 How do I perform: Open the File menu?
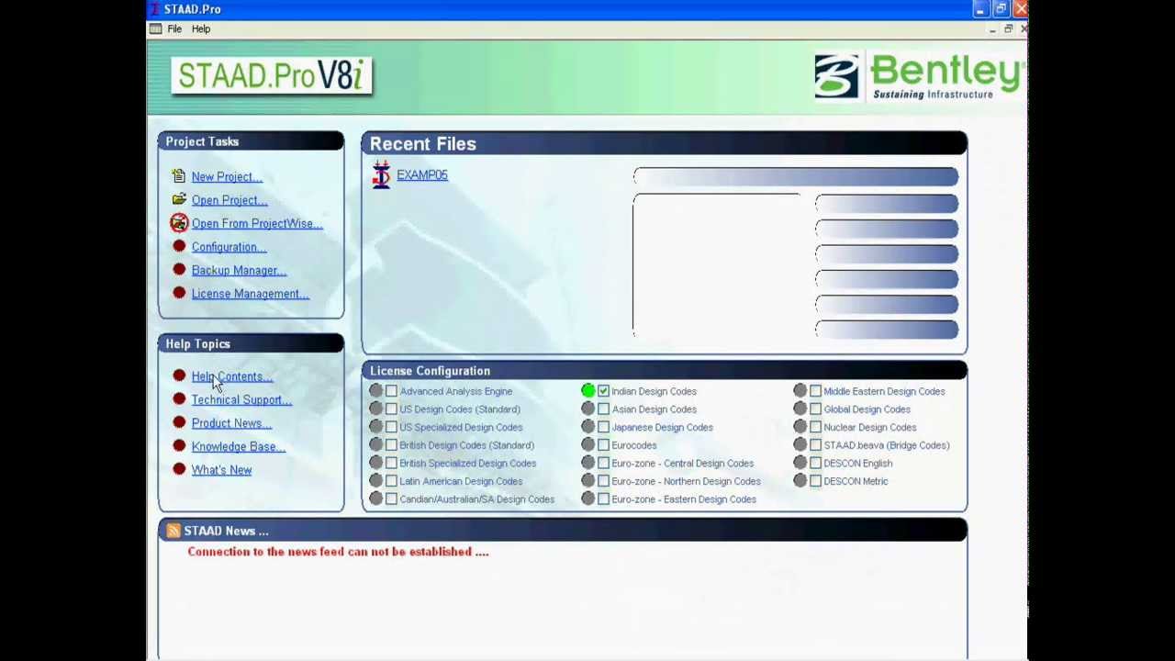pyautogui.click(x=174, y=28)
